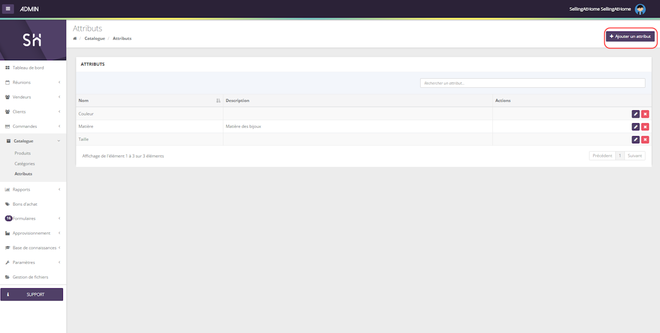Click the home icon in breadcrumb

click(75, 39)
